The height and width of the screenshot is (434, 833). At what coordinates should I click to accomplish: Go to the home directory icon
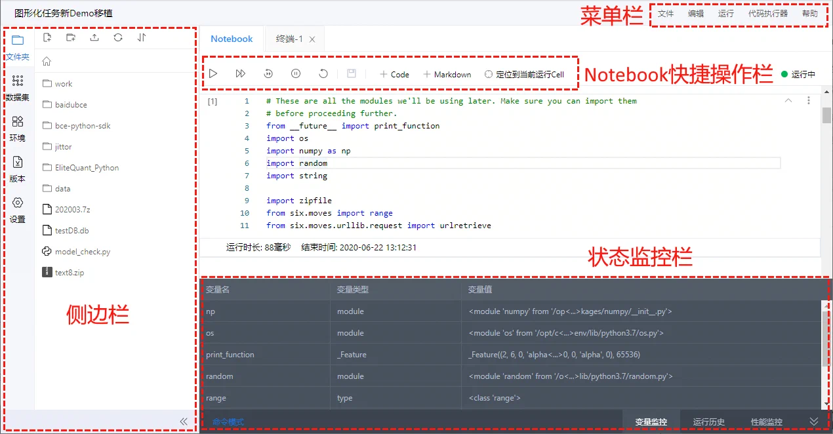[x=47, y=62]
